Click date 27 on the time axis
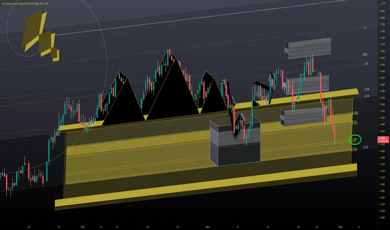 59,227
